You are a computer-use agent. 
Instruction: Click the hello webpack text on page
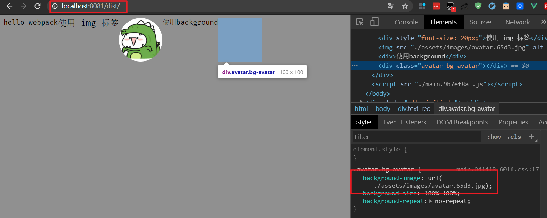[31, 22]
